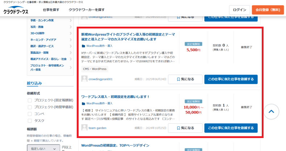The height and width of the screenshot is (151, 286).
Task: Check プロジェクト(固定報酬制) checkbox
Action: tap(30, 100)
